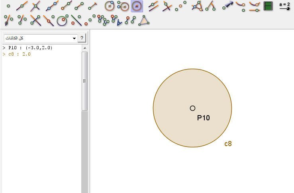Select the Intersection tool
Viewport: 294px width, 193px height.
[35, 6]
